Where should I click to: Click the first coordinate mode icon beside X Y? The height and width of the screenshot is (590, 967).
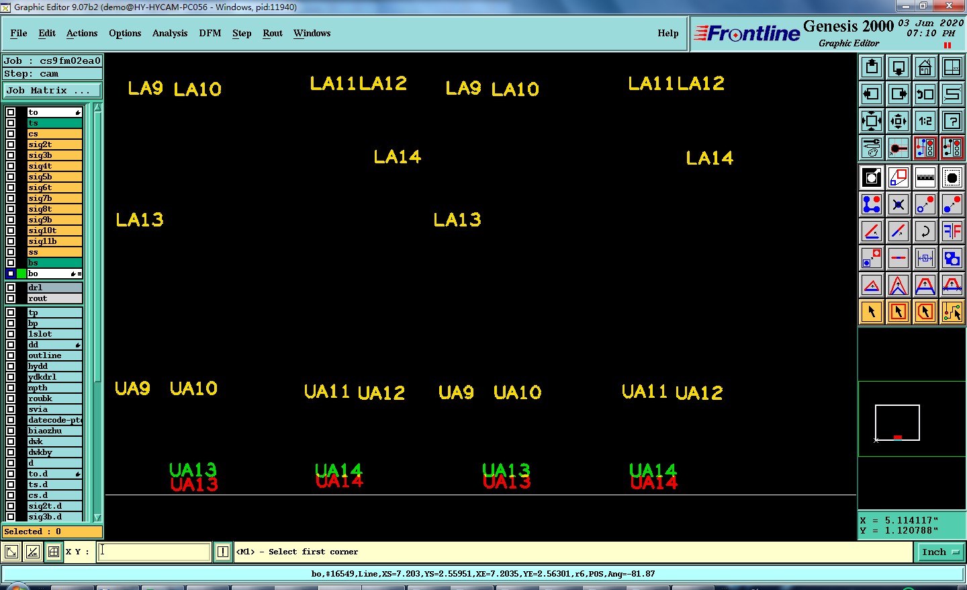tap(11, 552)
